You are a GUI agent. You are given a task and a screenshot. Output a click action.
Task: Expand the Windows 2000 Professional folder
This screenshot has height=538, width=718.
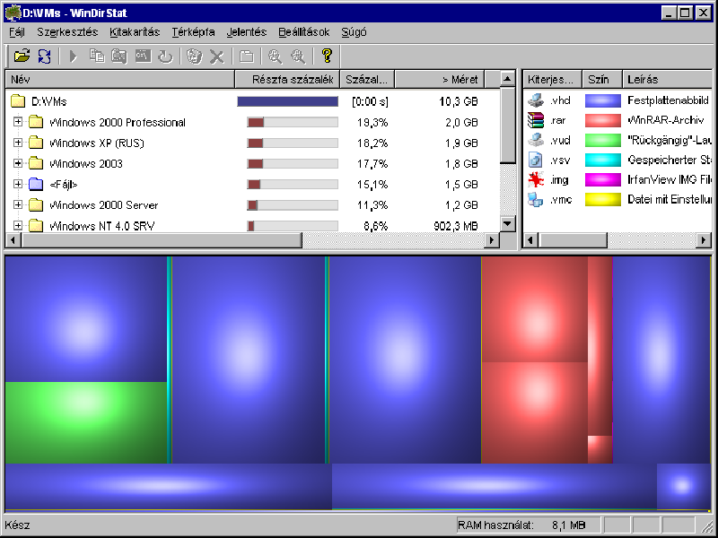(18, 122)
